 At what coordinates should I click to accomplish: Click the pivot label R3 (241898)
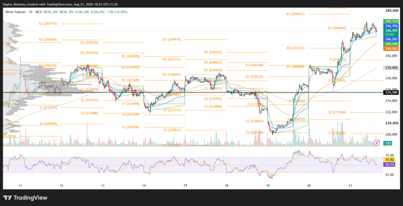pos(131,57)
